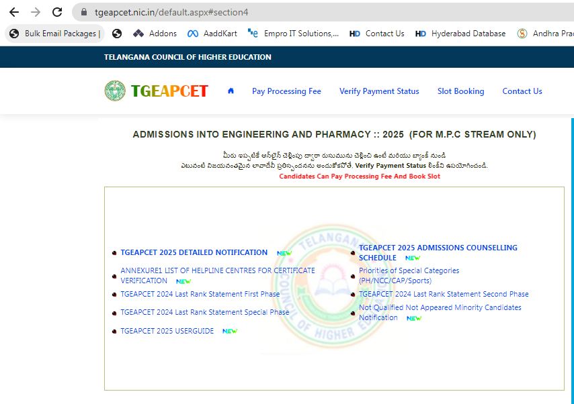
Task: Open the AaddKart bookmark
Action: 212,34
